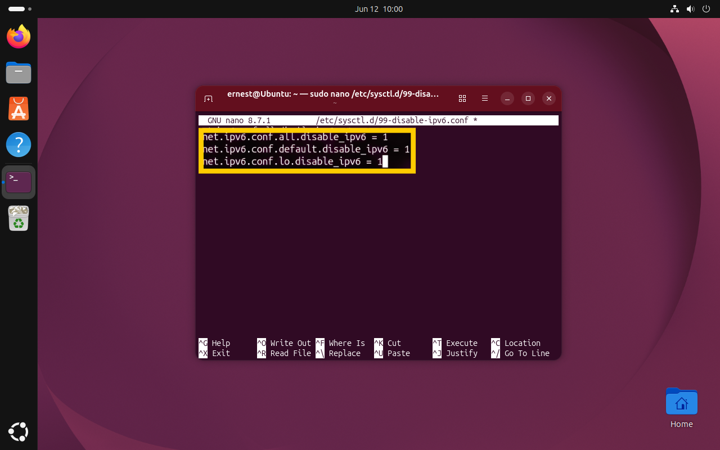The height and width of the screenshot is (450, 720).
Task: Click the Write Out shortcut label
Action: [291, 343]
